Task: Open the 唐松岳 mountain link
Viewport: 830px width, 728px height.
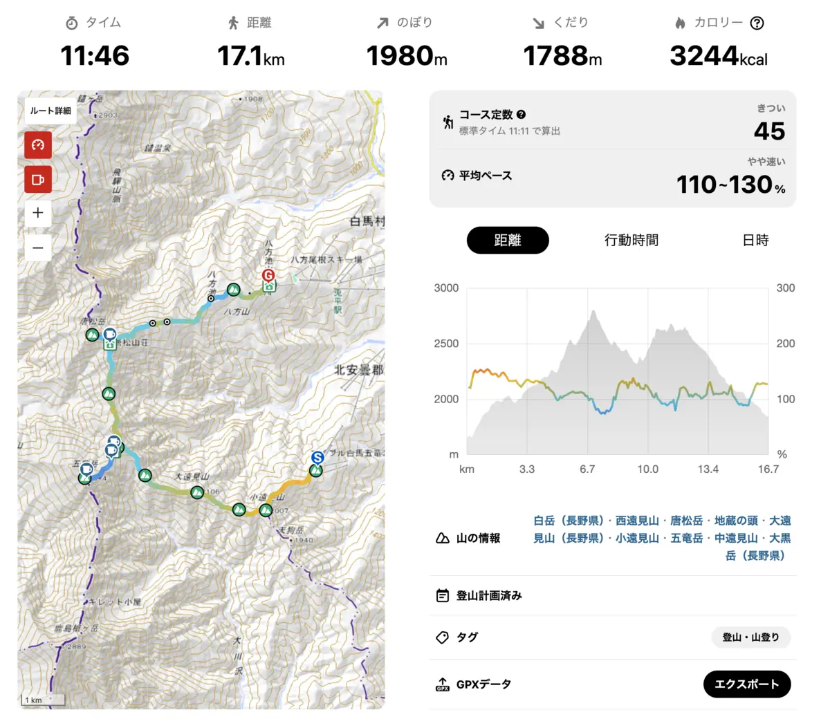Action: (x=686, y=521)
